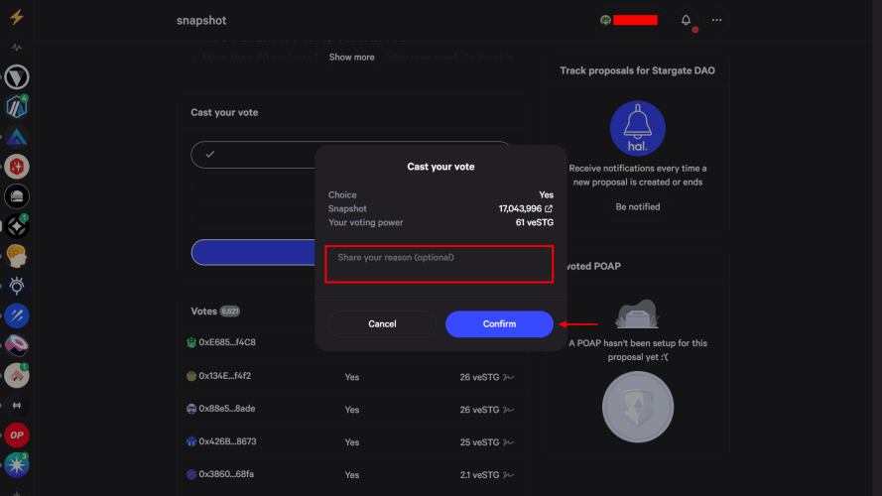Click the Be notified button
882x496 pixels.
[x=637, y=207]
